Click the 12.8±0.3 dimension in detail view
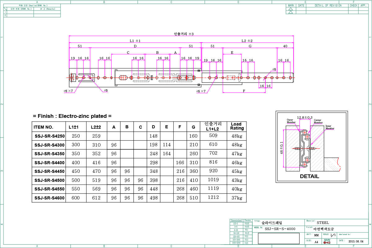The height and width of the screenshot is (248, 372). pyautogui.click(x=305, y=118)
